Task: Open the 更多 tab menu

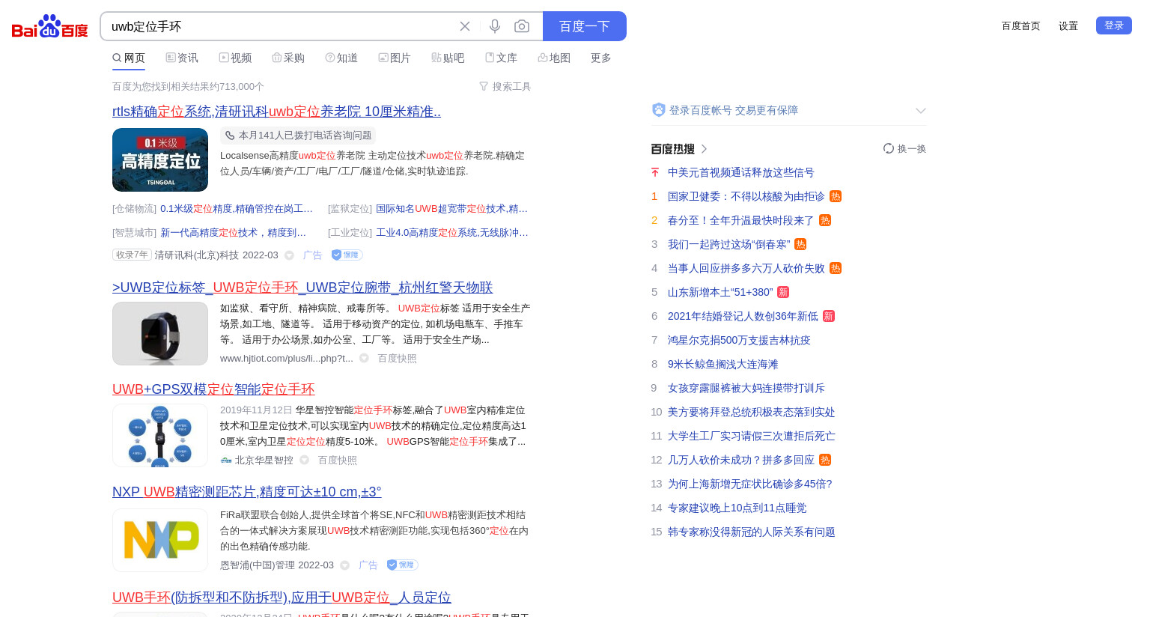Action: pyautogui.click(x=601, y=58)
